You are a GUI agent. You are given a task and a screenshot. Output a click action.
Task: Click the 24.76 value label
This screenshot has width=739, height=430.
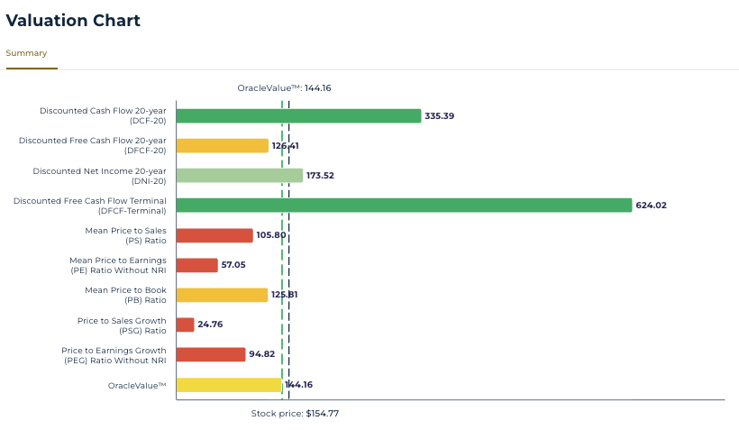point(210,324)
